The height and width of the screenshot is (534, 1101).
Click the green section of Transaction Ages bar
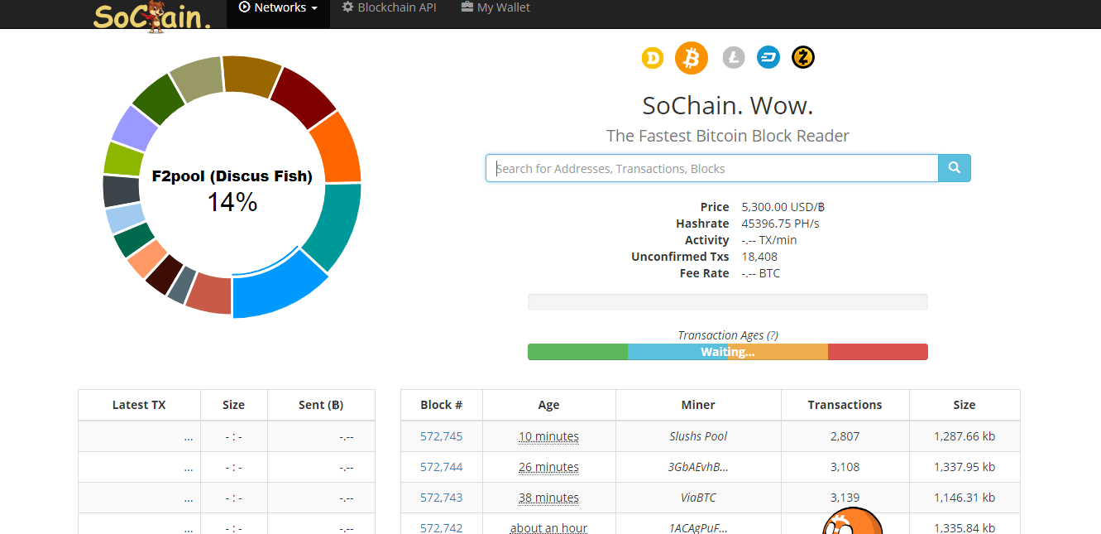click(x=577, y=352)
